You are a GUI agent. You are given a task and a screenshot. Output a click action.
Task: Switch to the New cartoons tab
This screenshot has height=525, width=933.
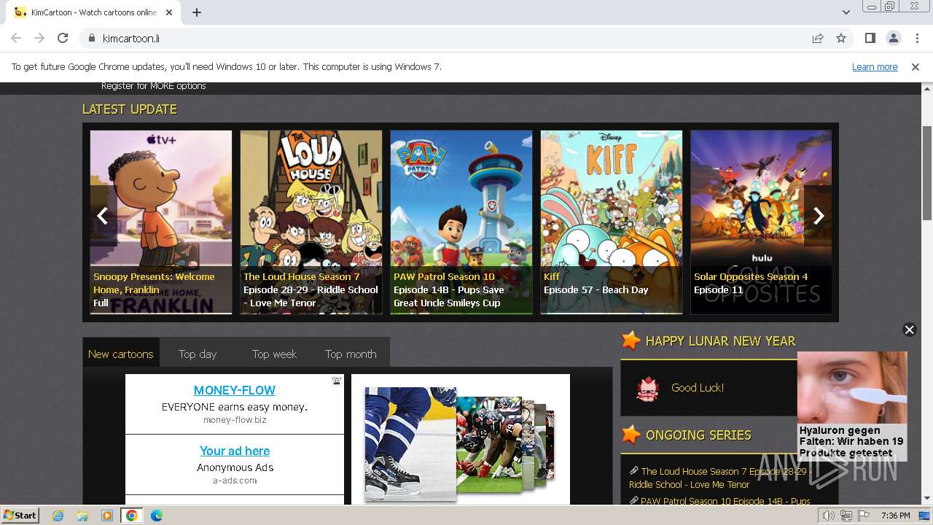tap(121, 354)
